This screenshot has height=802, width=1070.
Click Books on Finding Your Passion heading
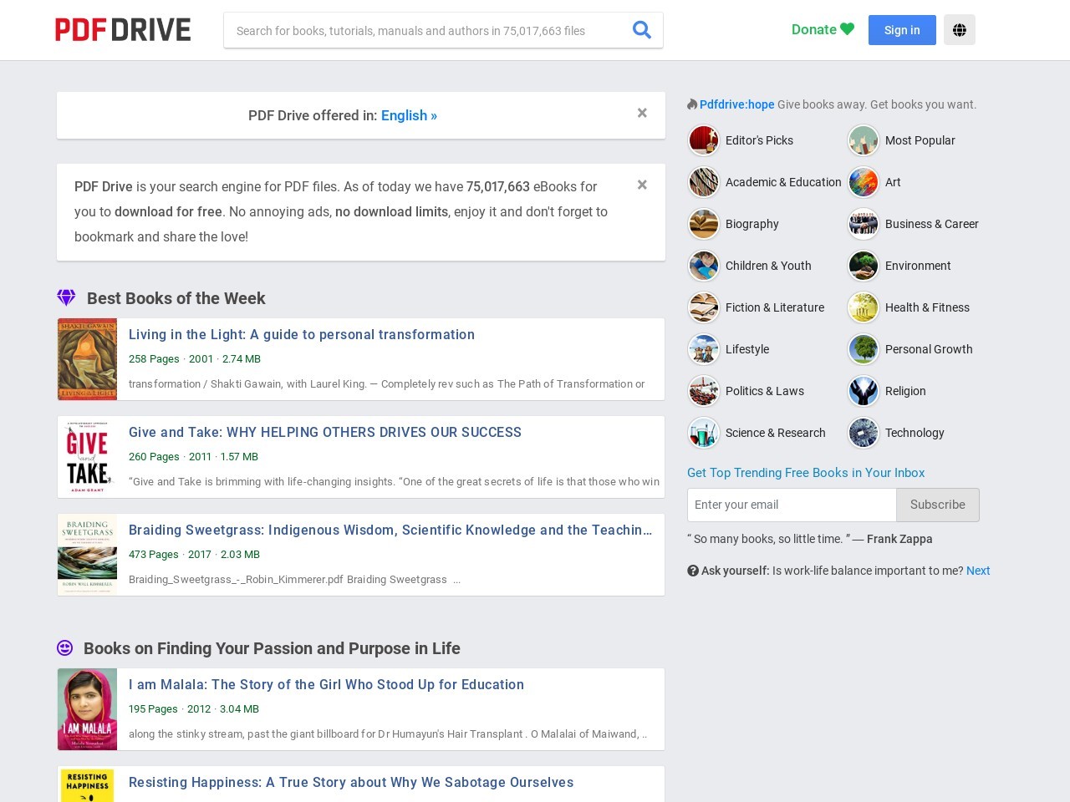point(272,648)
